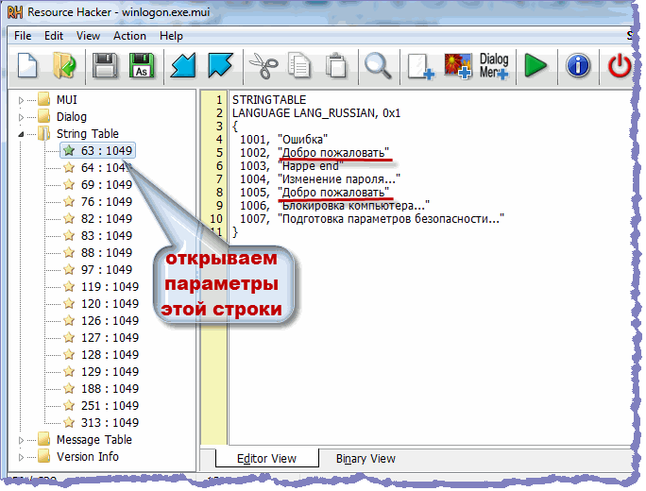Click "Добро пожаловать" for ID 1005
The width and height of the screenshot is (646, 491).
click(x=333, y=193)
